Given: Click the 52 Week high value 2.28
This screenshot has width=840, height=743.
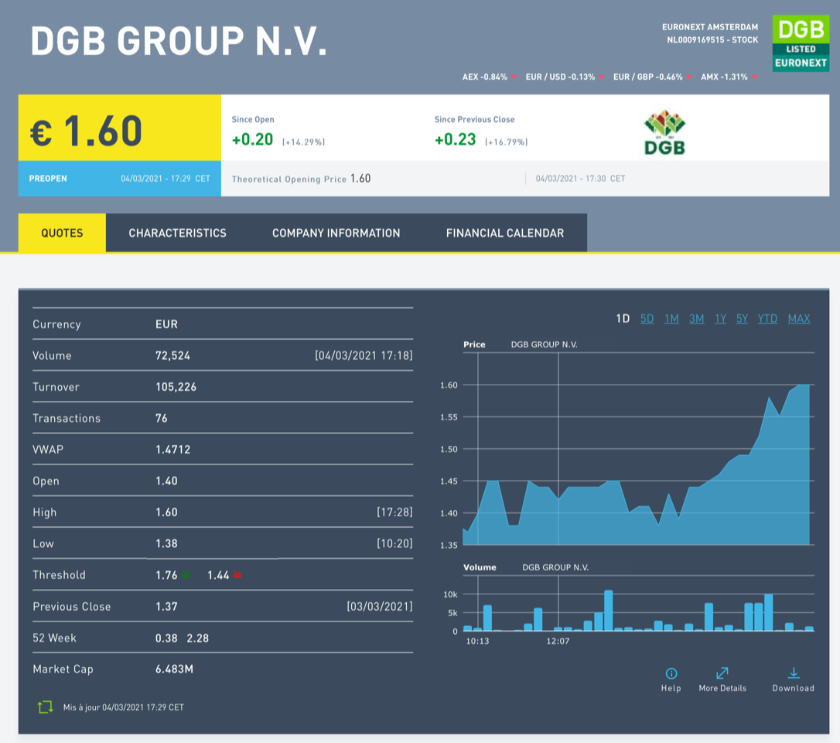Looking at the screenshot, I should click(198, 638).
